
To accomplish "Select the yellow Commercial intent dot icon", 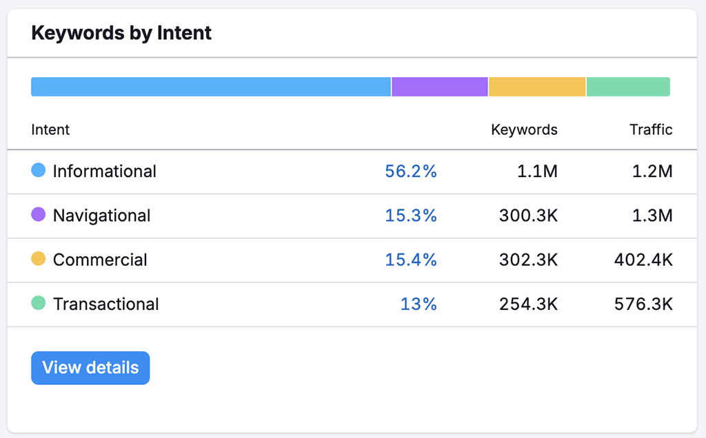I will [38, 260].
